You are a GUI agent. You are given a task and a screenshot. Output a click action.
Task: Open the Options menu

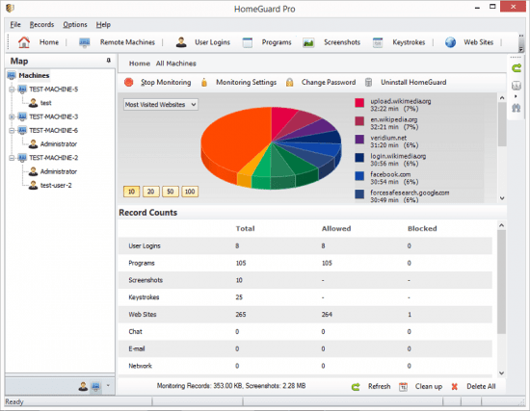(75, 25)
